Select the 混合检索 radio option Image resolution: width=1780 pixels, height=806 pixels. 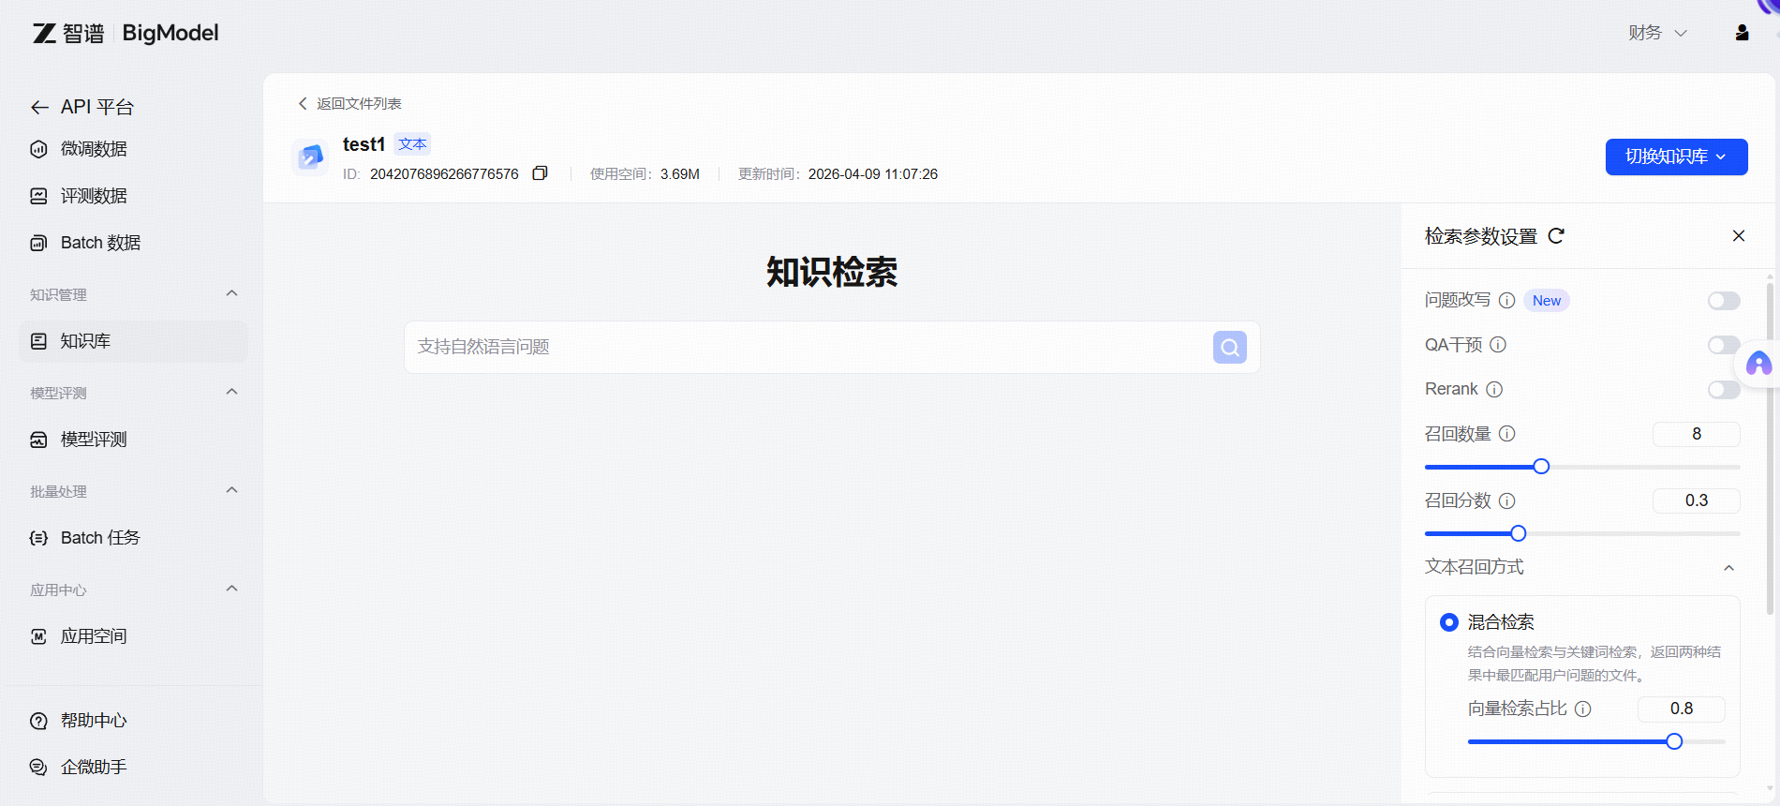(1449, 622)
